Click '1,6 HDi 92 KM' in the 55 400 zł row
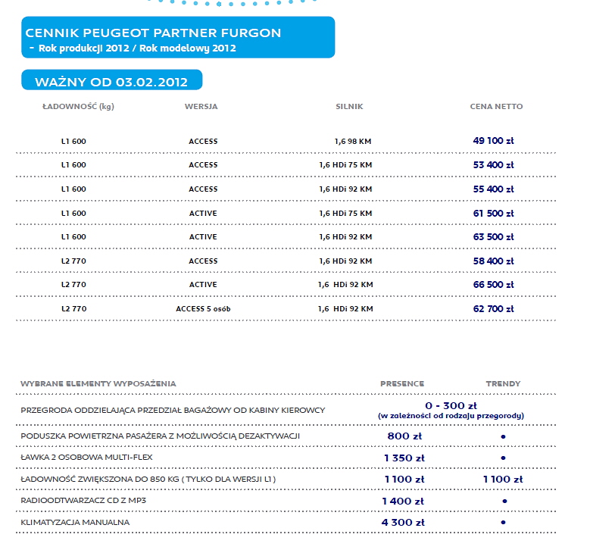 tap(345, 189)
